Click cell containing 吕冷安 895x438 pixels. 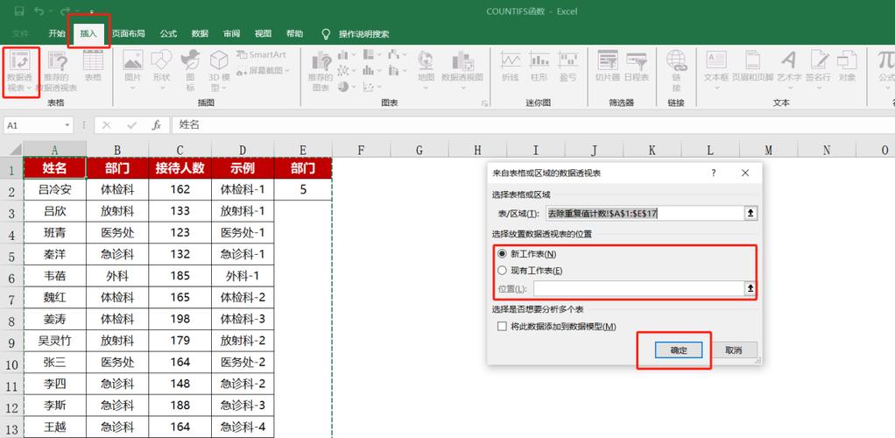(55, 189)
